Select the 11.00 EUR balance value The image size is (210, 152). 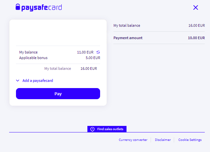[x=85, y=52]
